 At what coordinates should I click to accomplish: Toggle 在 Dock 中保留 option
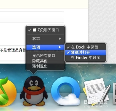[x=85, y=47]
